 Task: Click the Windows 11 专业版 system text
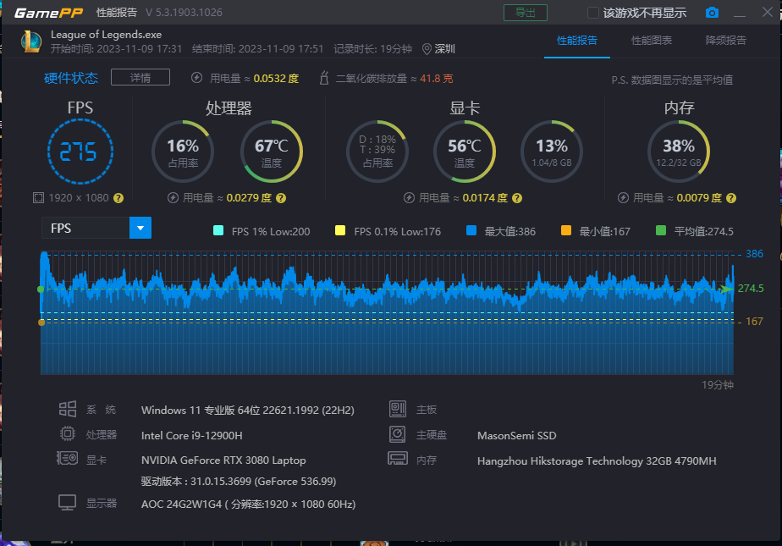coord(248,410)
